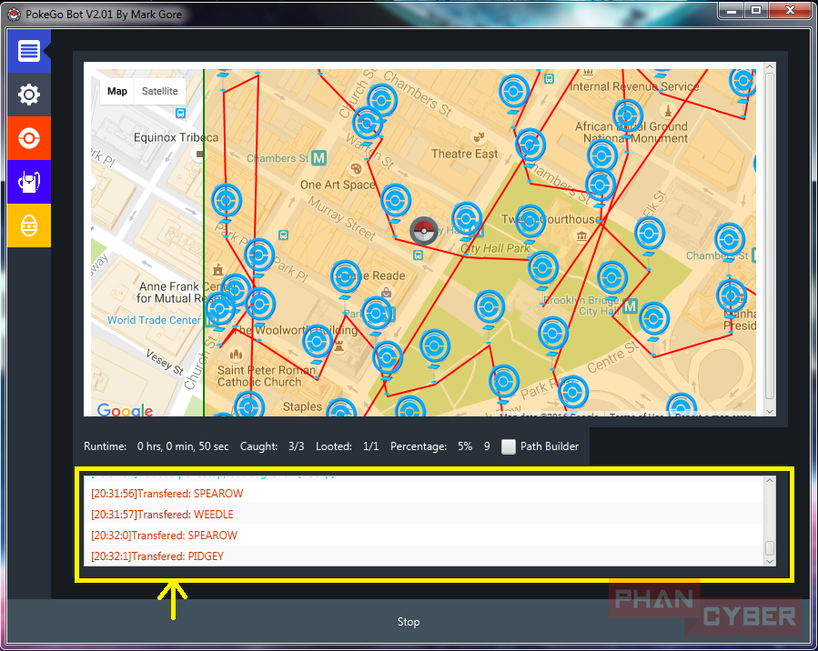Screen dimensions: 818x651
Task: Open the blue list menu sidebar icon
Action: pos(29,51)
